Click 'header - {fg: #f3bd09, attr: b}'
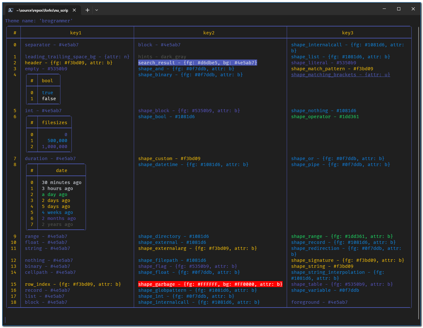This screenshot has width=423, height=328. click(69, 63)
